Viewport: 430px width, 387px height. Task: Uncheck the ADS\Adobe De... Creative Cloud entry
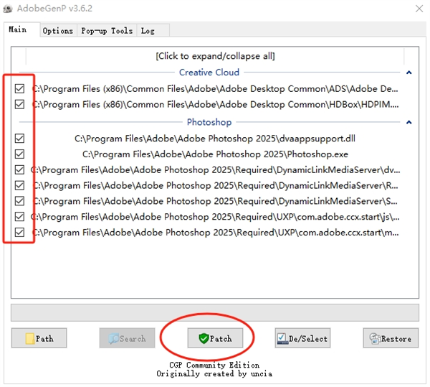[19, 89]
